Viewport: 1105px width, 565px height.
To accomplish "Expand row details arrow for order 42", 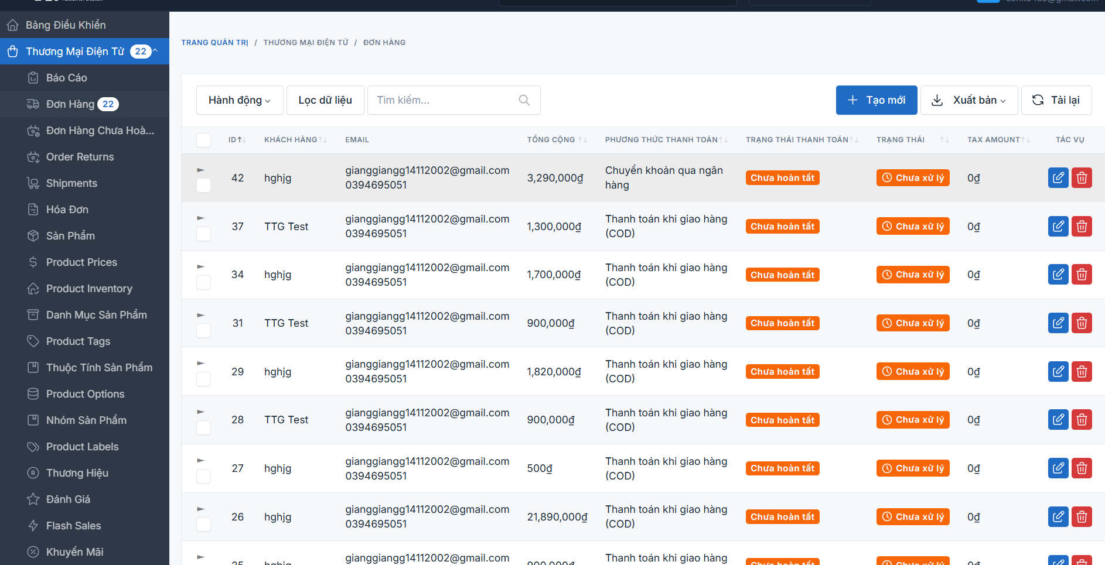I will (x=200, y=170).
